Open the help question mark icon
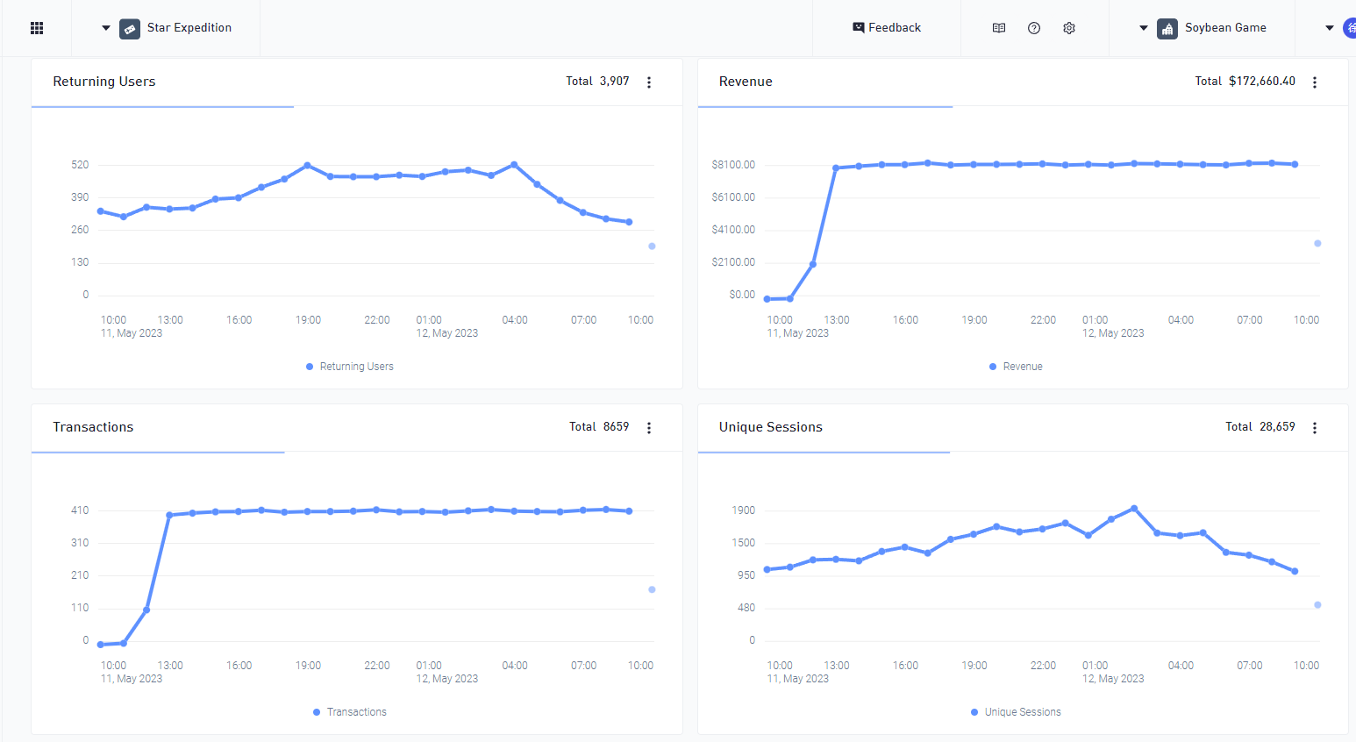 (1034, 28)
